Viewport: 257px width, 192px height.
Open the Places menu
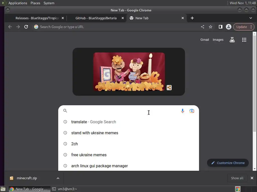click(x=35, y=3)
